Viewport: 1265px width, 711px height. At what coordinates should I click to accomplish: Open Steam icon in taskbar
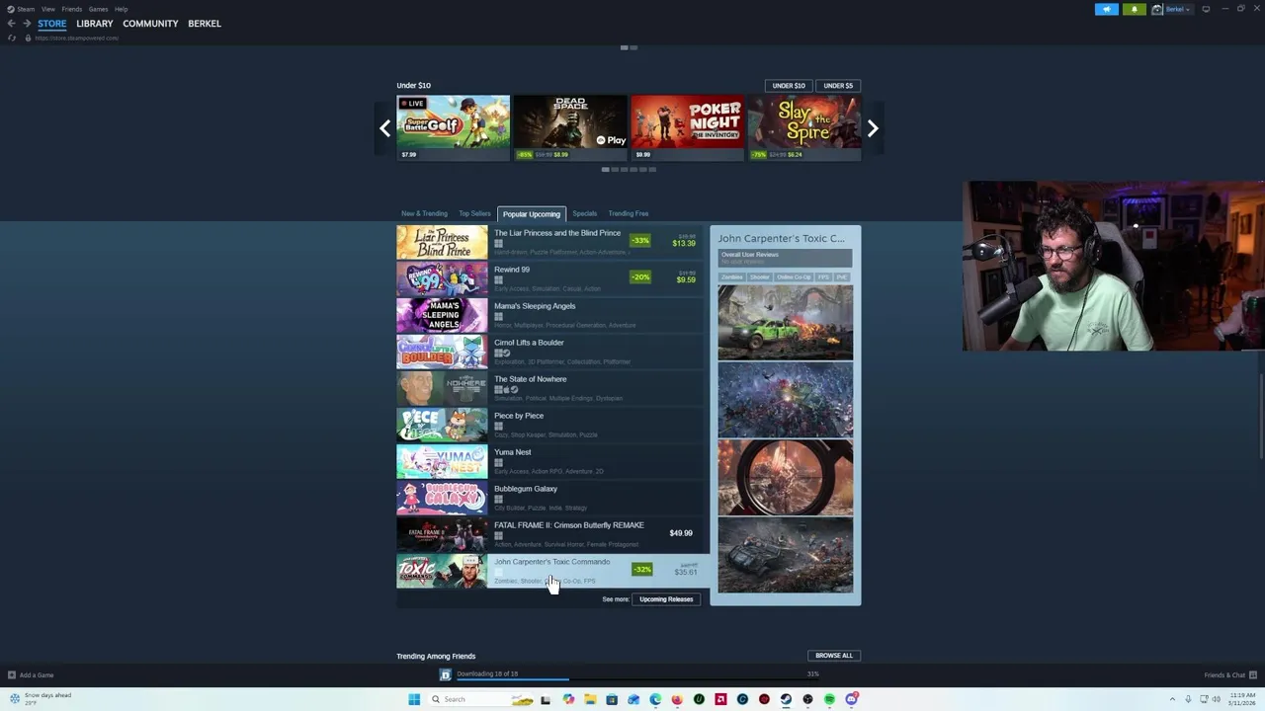click(x=786, y=699)
